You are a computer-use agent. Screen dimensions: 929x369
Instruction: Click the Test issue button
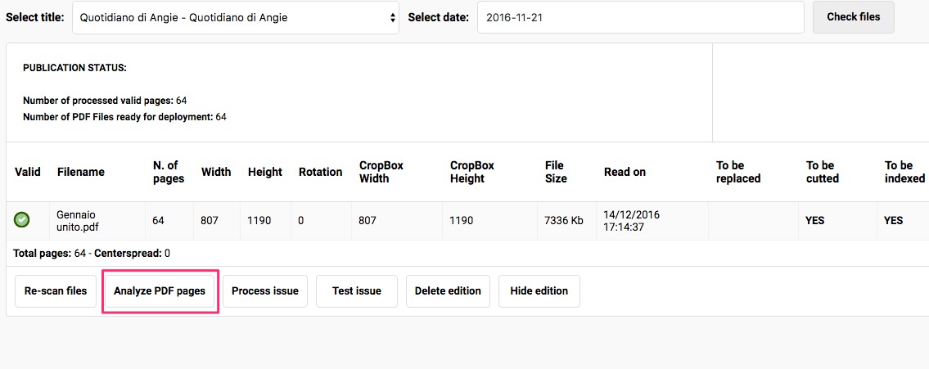tap(357, 291)
